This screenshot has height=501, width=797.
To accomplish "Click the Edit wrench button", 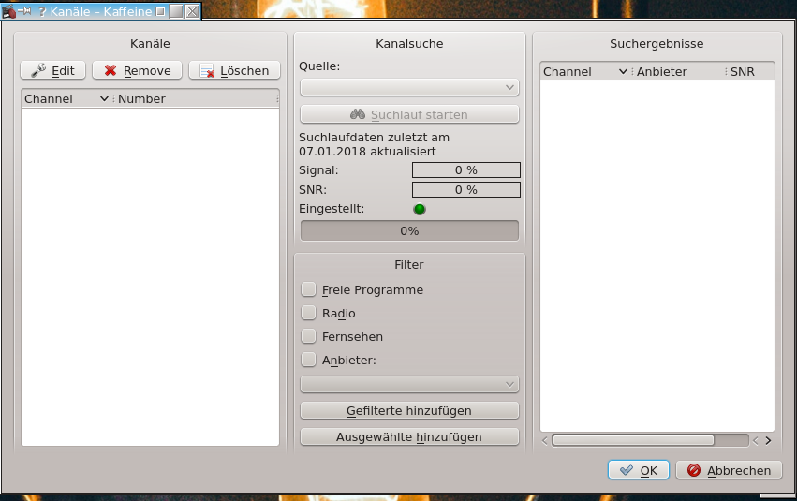I will [x=53, y=70].
